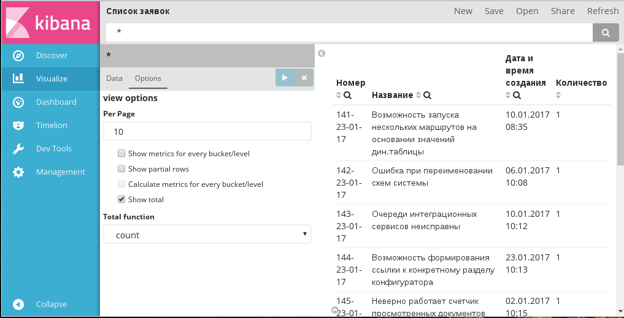This screenshot has width=624, height=318.
Task: Click row title Возможность запуска нескольких маршрутов
Action: point(424,133)
